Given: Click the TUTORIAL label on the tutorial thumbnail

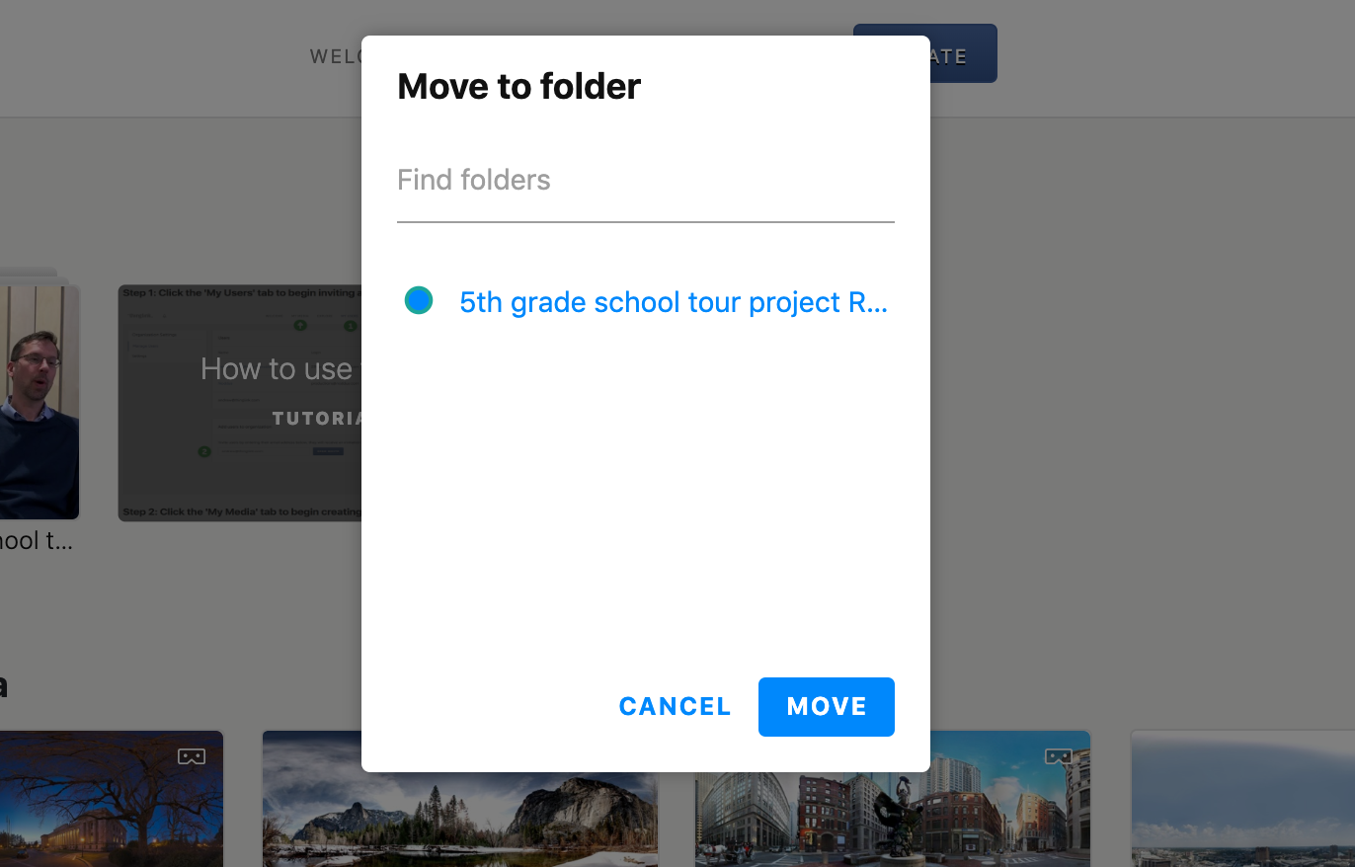Looking at the screenshot, I should (x=316, y=419).
